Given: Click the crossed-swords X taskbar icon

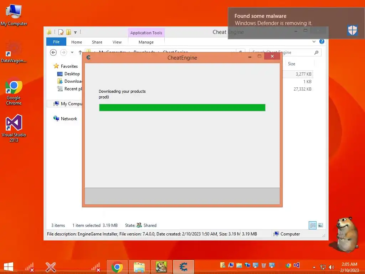Looking at the screenshot, I should 51,267.
